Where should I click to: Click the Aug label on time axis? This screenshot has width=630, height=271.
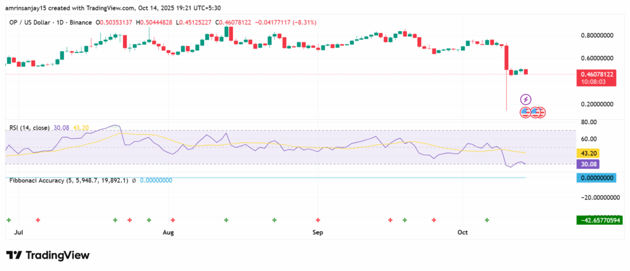169,233
